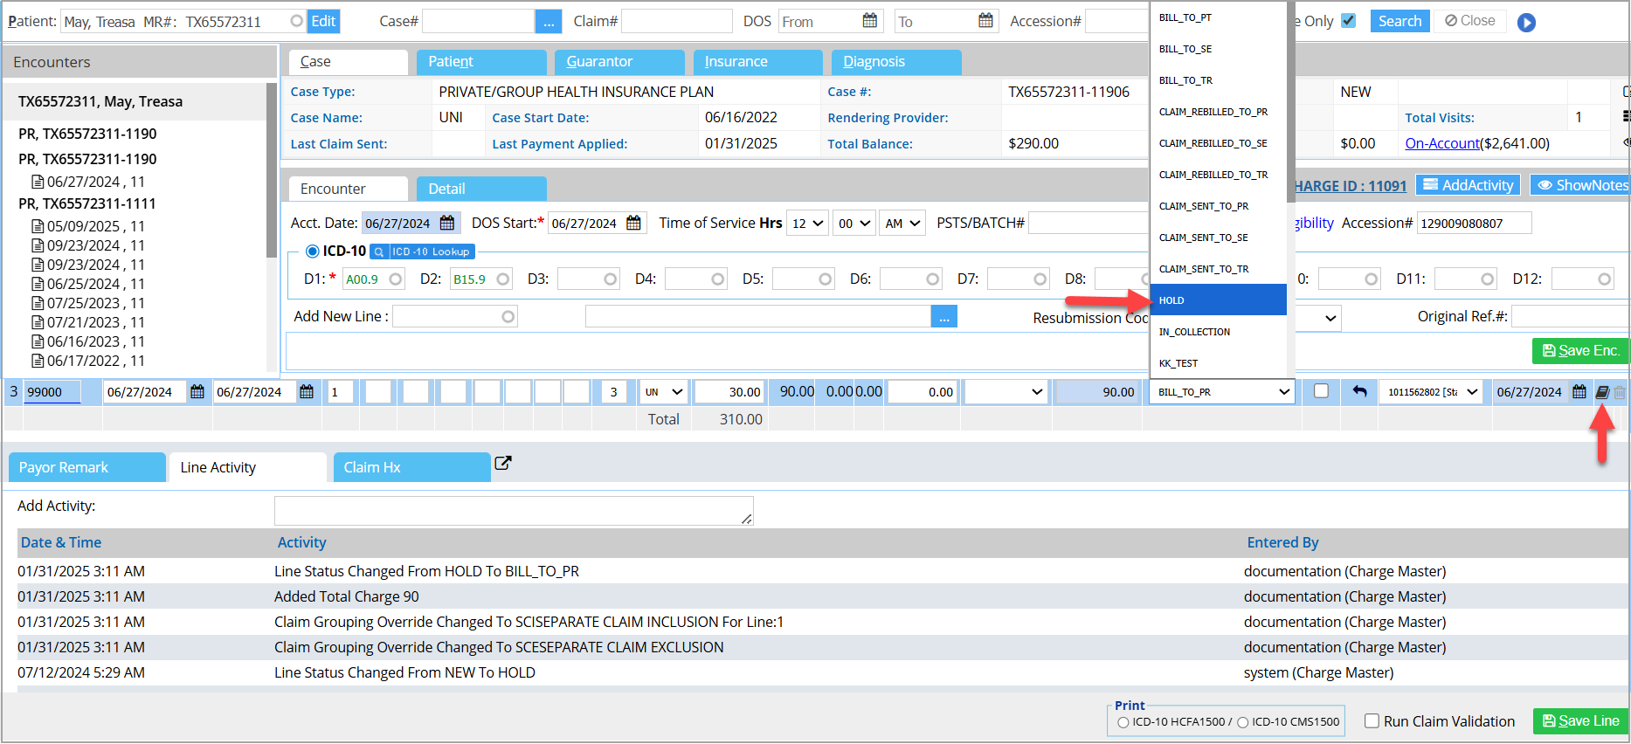Click the Save Line button
Viewport: 1631px width, 744px height.
1580,721
